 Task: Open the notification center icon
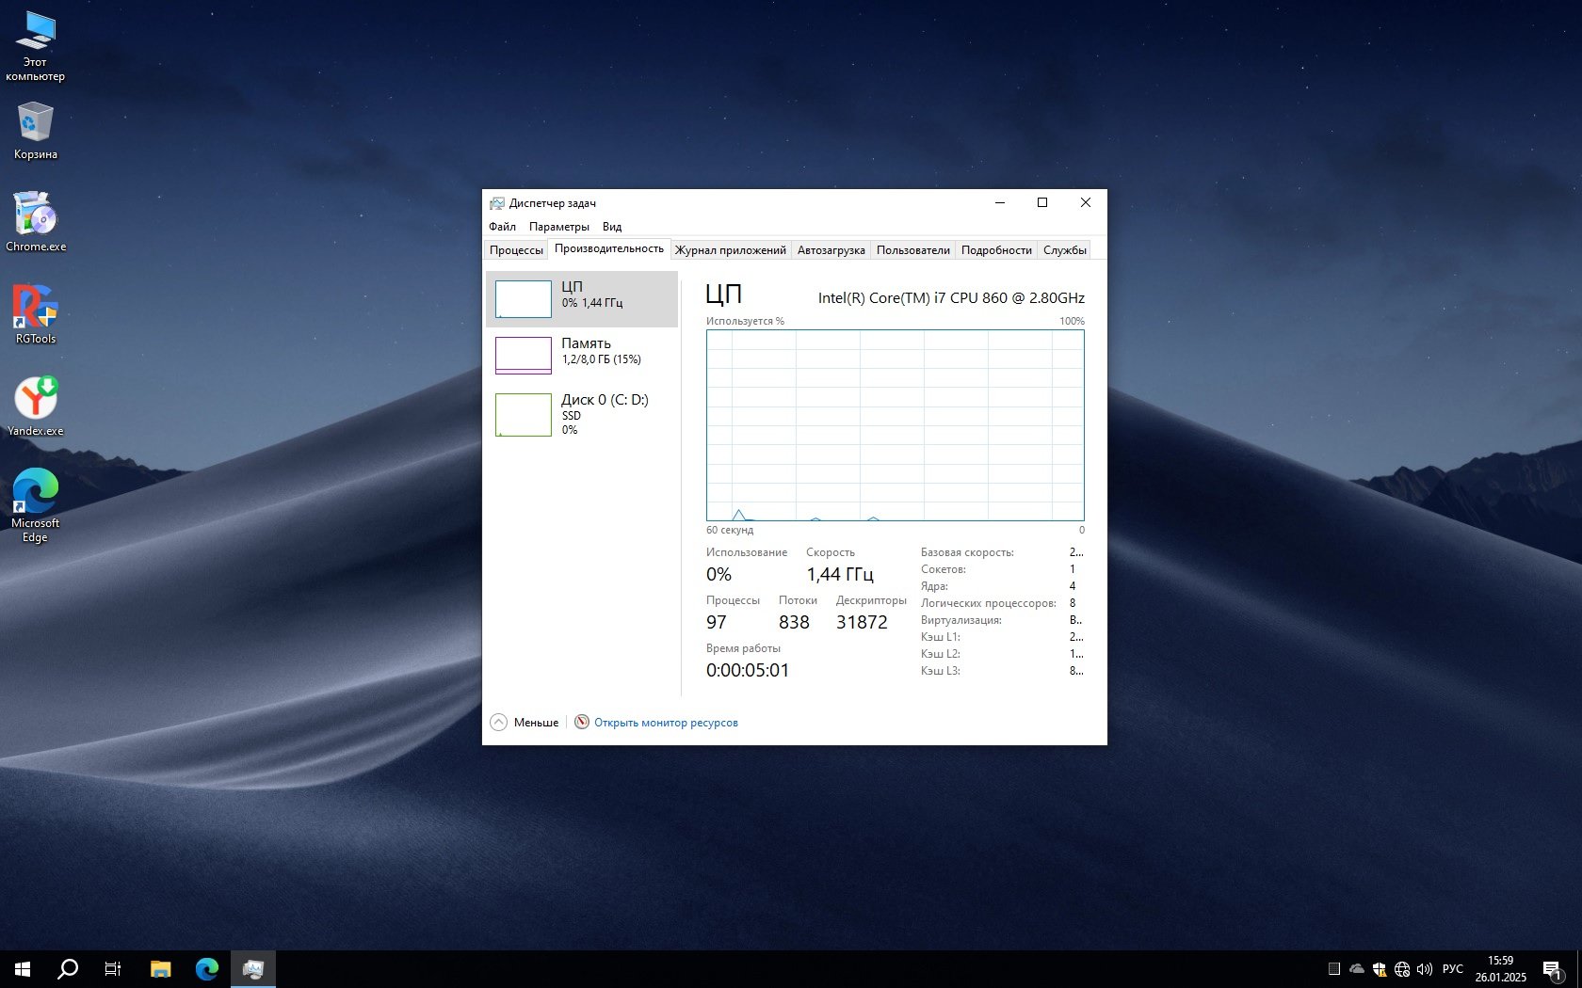[x=1552, y=968]
